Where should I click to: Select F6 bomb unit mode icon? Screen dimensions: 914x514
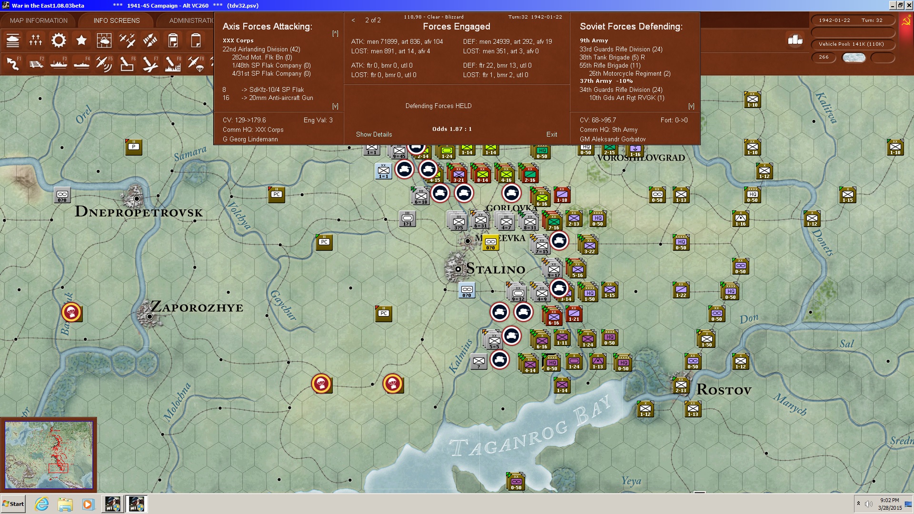pyautogui.click(x=127, y=63)
